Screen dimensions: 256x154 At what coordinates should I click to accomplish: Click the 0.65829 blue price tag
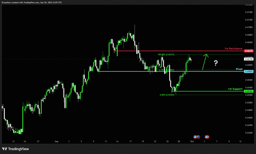(249, 71)
